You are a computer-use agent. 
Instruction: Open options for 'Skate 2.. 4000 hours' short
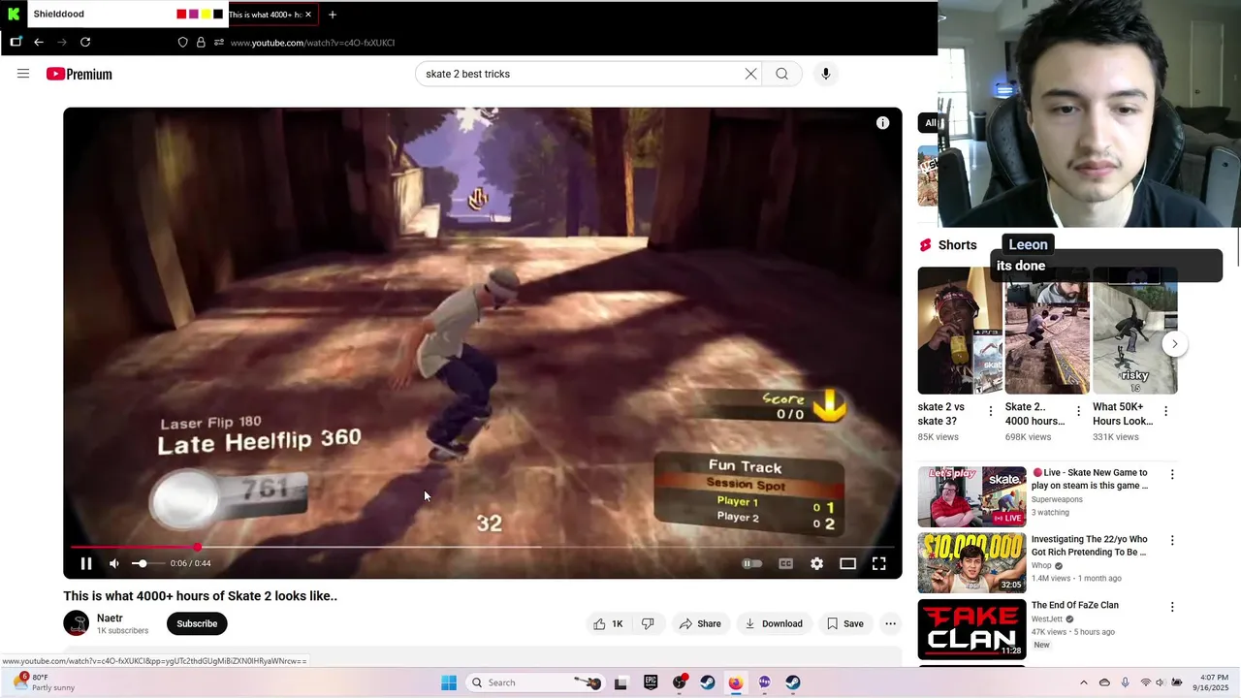[1078, 411]
